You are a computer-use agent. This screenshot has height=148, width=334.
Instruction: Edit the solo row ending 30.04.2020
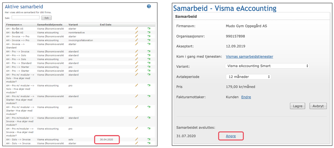tap(136, 139)
